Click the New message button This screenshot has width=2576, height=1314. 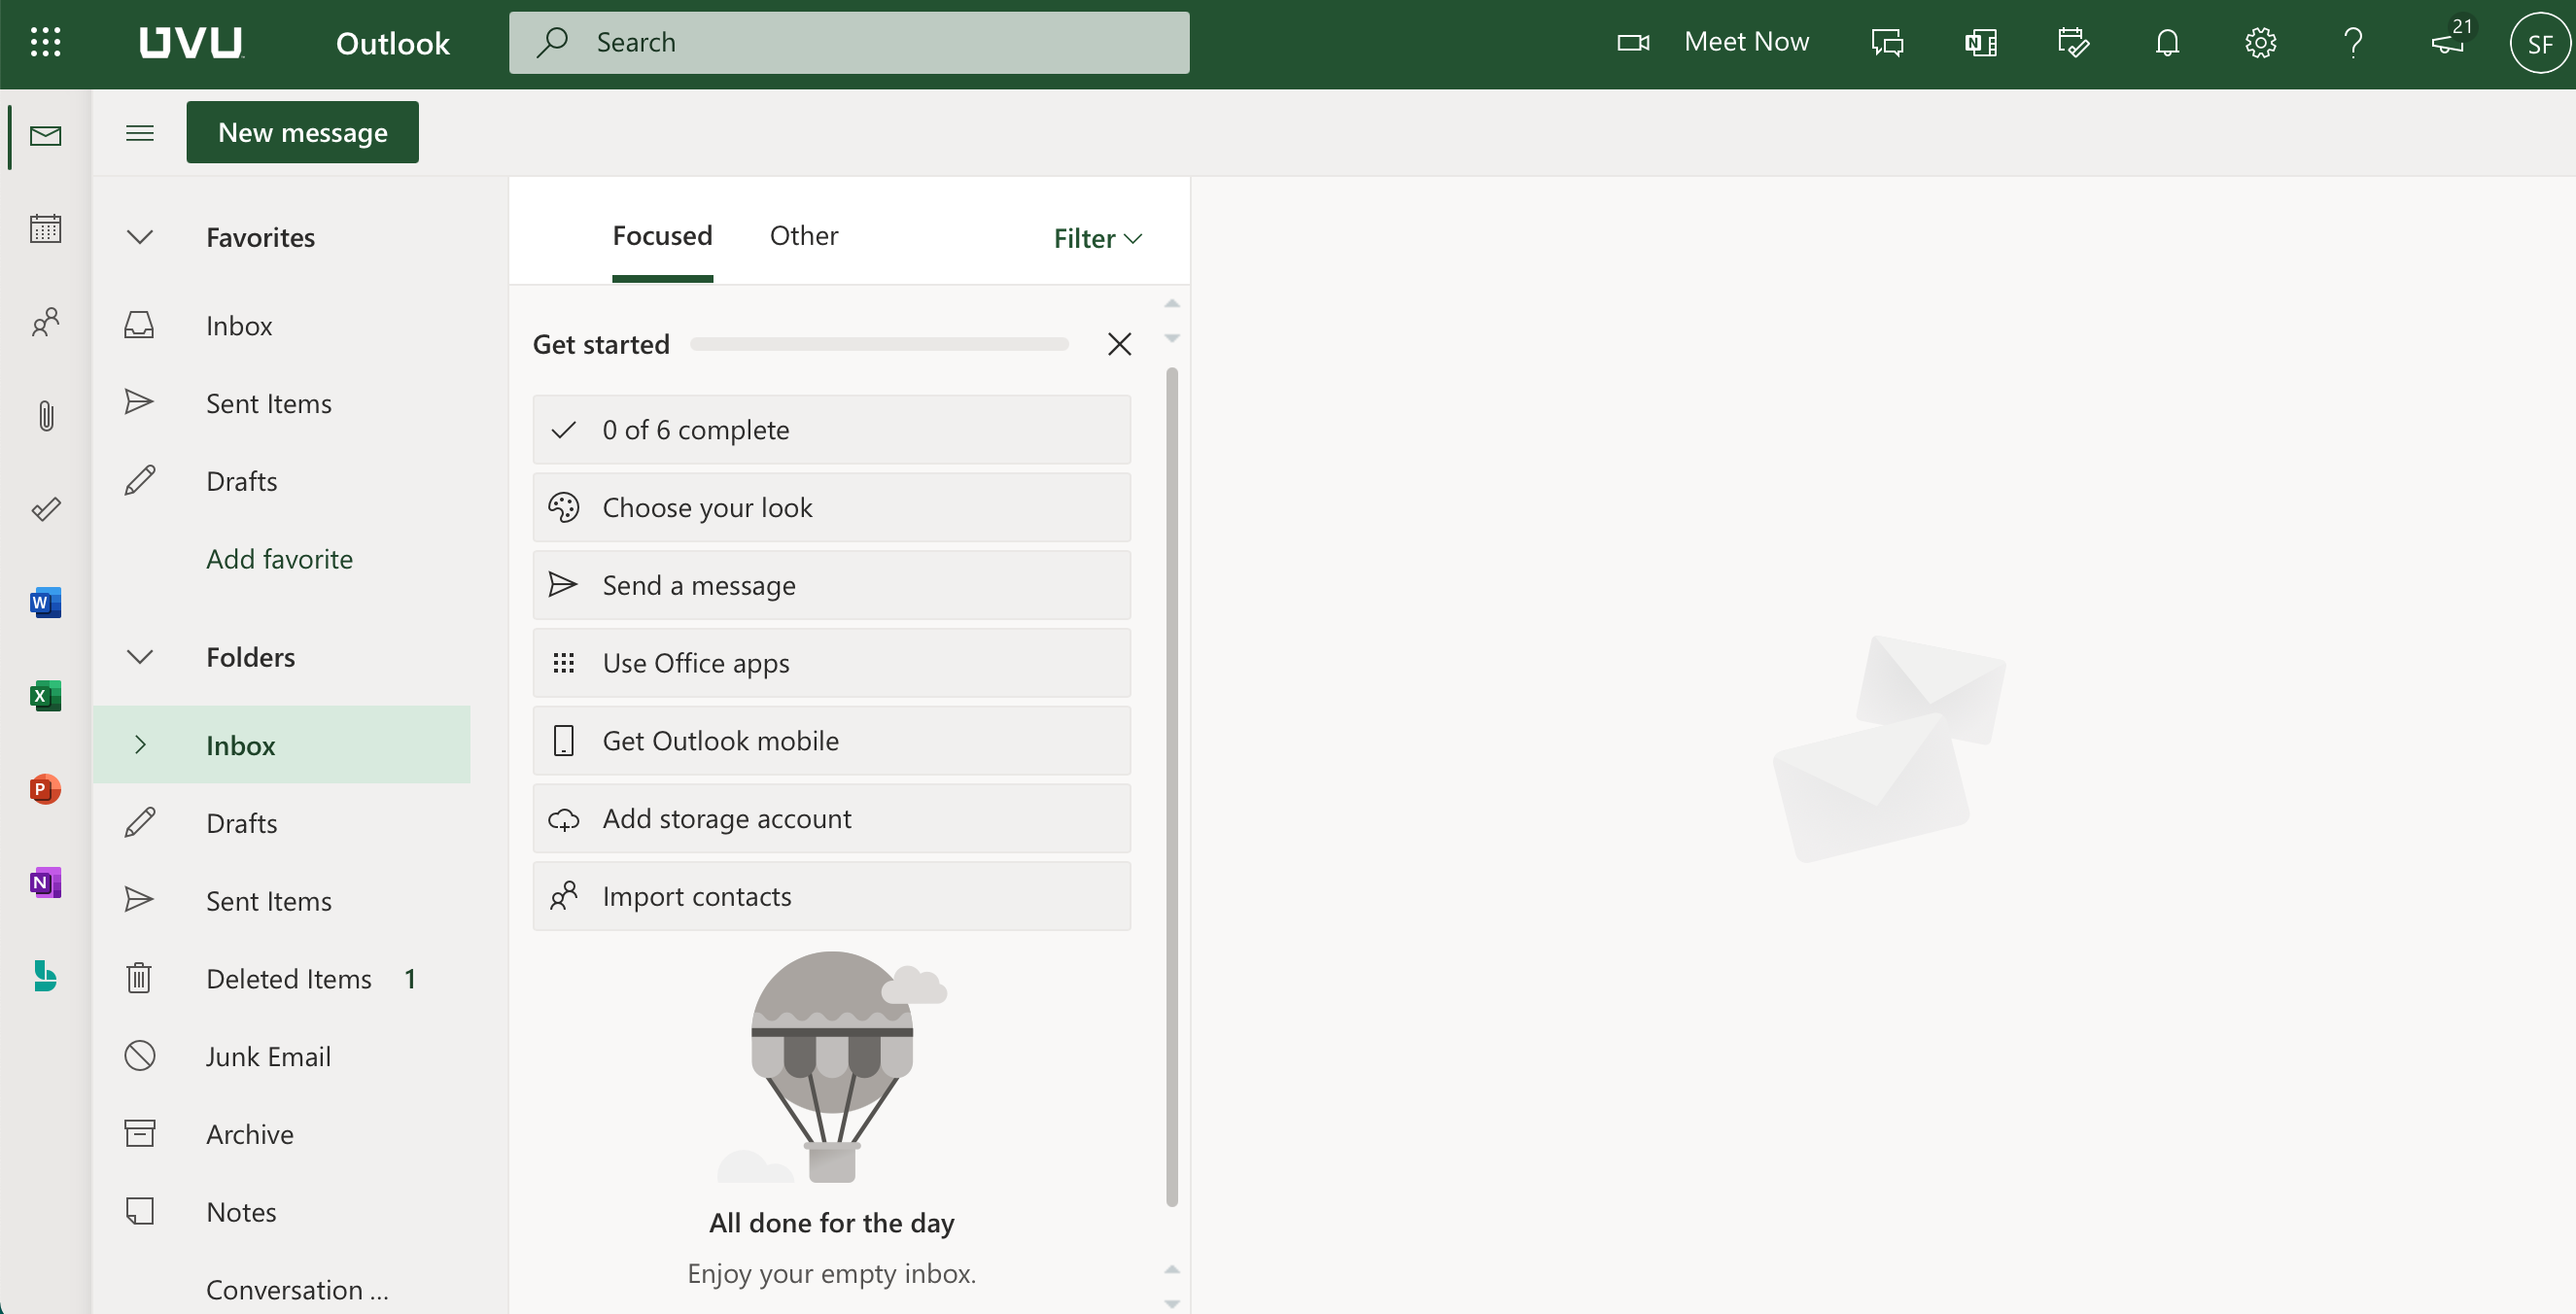tap(302, 132)
